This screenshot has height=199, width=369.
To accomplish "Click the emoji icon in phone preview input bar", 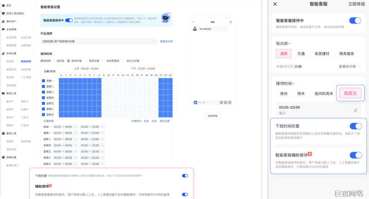I will point(225,102).
